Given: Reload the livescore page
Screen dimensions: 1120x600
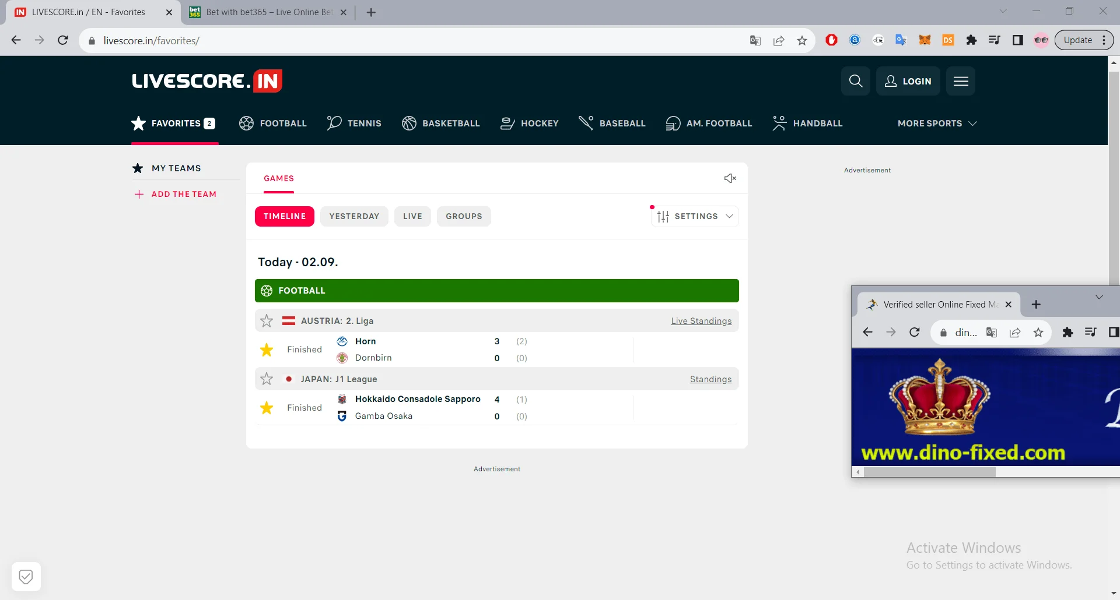Looking at the screenshot, I should 63,40.
